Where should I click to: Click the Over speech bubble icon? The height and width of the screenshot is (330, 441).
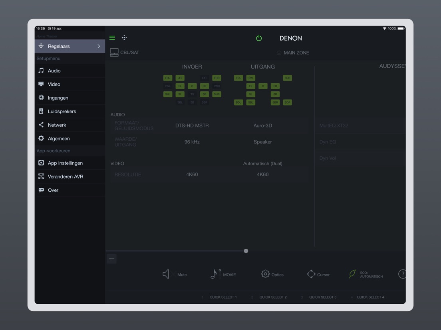pos(41,190)
